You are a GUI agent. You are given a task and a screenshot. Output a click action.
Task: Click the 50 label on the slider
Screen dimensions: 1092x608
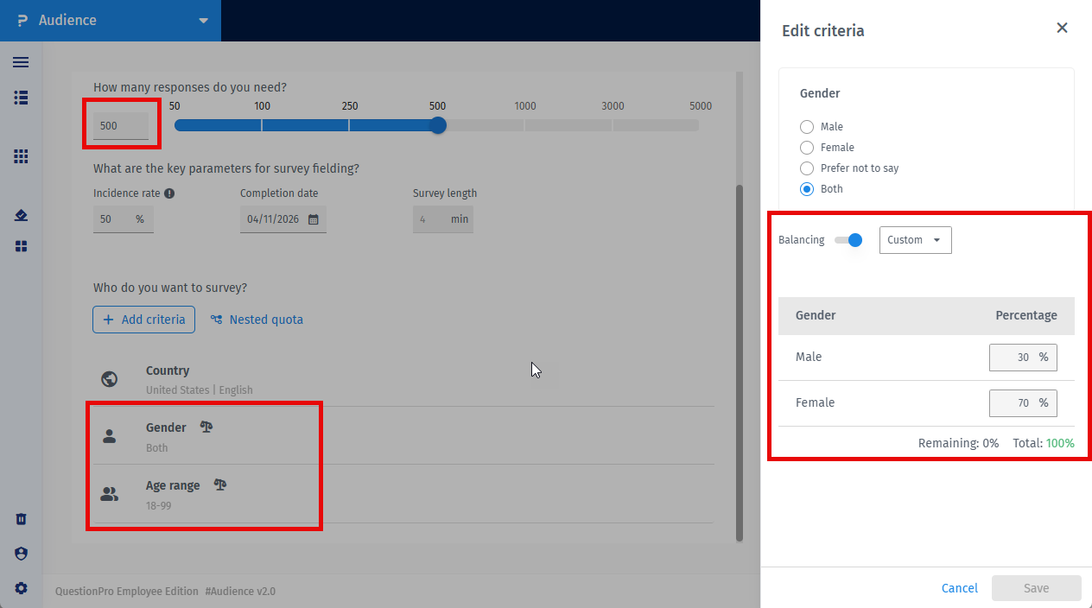(x=175, y=106)
